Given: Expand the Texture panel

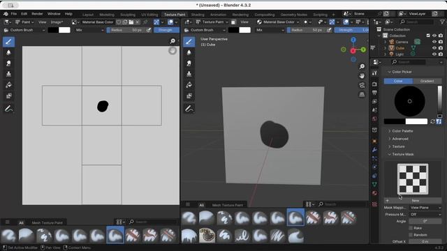Looking at the screenshot, I should point(398,146).
